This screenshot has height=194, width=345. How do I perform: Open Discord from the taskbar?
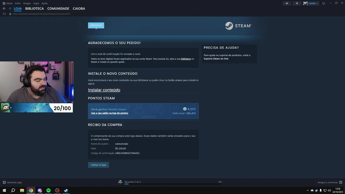coord(40,190)
